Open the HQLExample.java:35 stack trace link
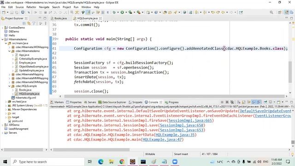Image resolution: width=295 pixels, height=166 pixels. click(x=175, y=135)
